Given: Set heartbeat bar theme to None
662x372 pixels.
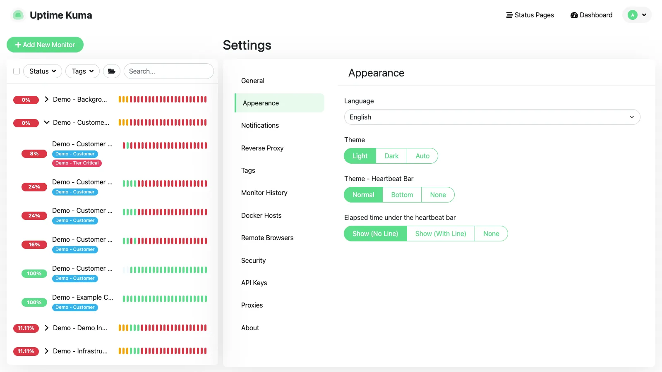Looking at the screenshot, I should point(438,195).
